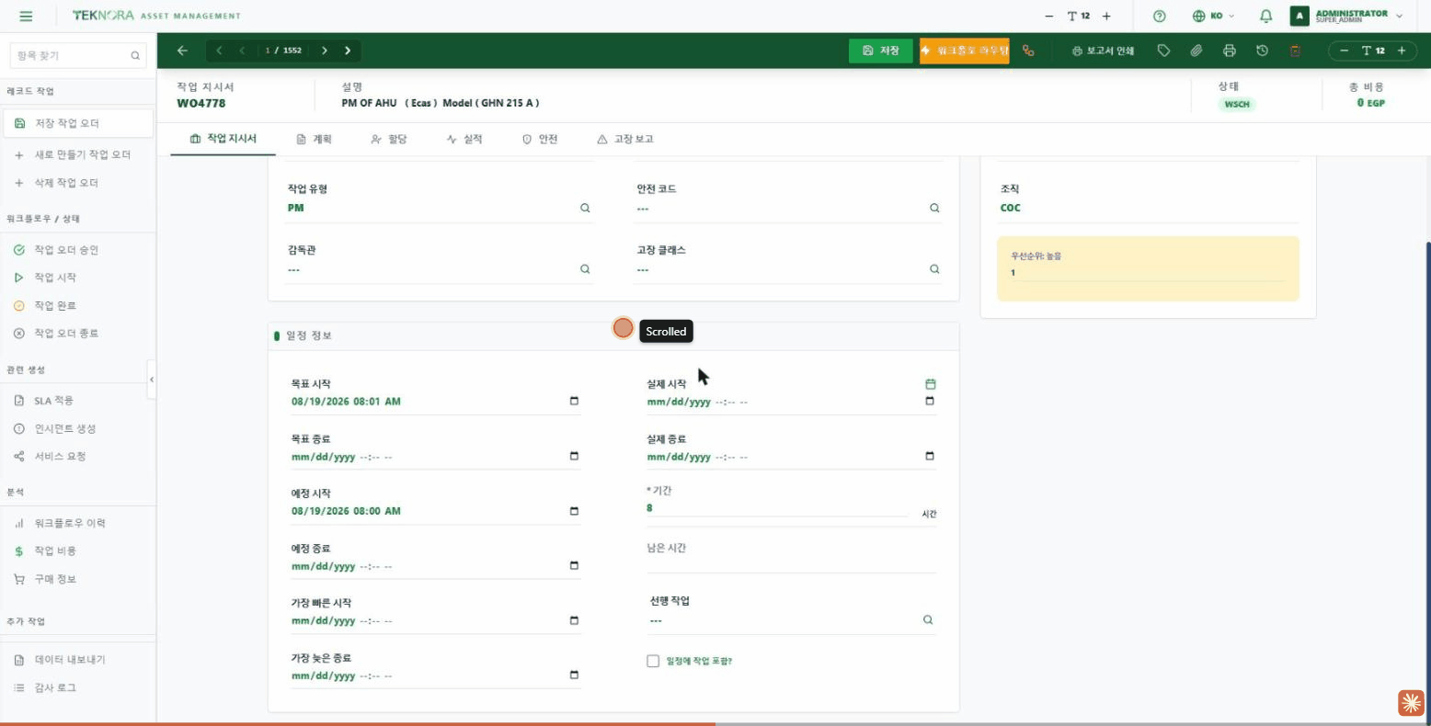The height and width of the screenshot is (726, 1431).
Task: Go to the previous record
Action: tap(242, 51)
